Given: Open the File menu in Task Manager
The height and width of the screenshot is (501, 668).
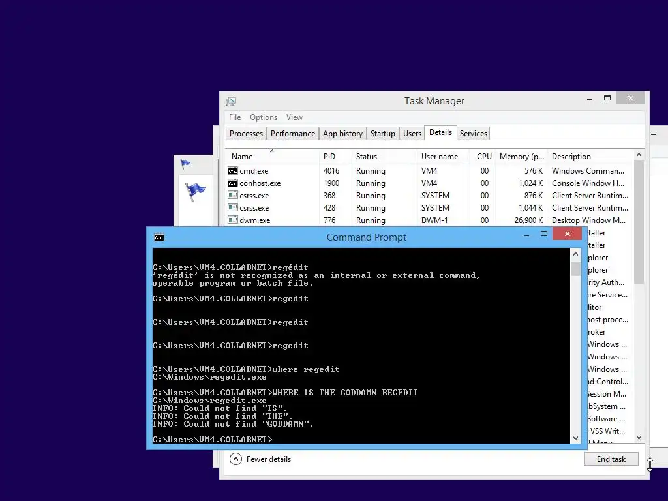Looking at the screenshot, I should point(235,117).
